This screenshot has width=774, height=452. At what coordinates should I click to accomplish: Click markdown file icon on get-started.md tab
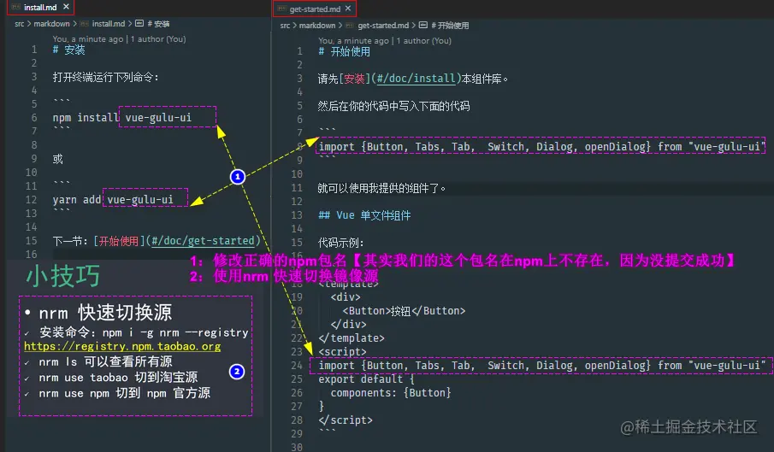[282, 9]
